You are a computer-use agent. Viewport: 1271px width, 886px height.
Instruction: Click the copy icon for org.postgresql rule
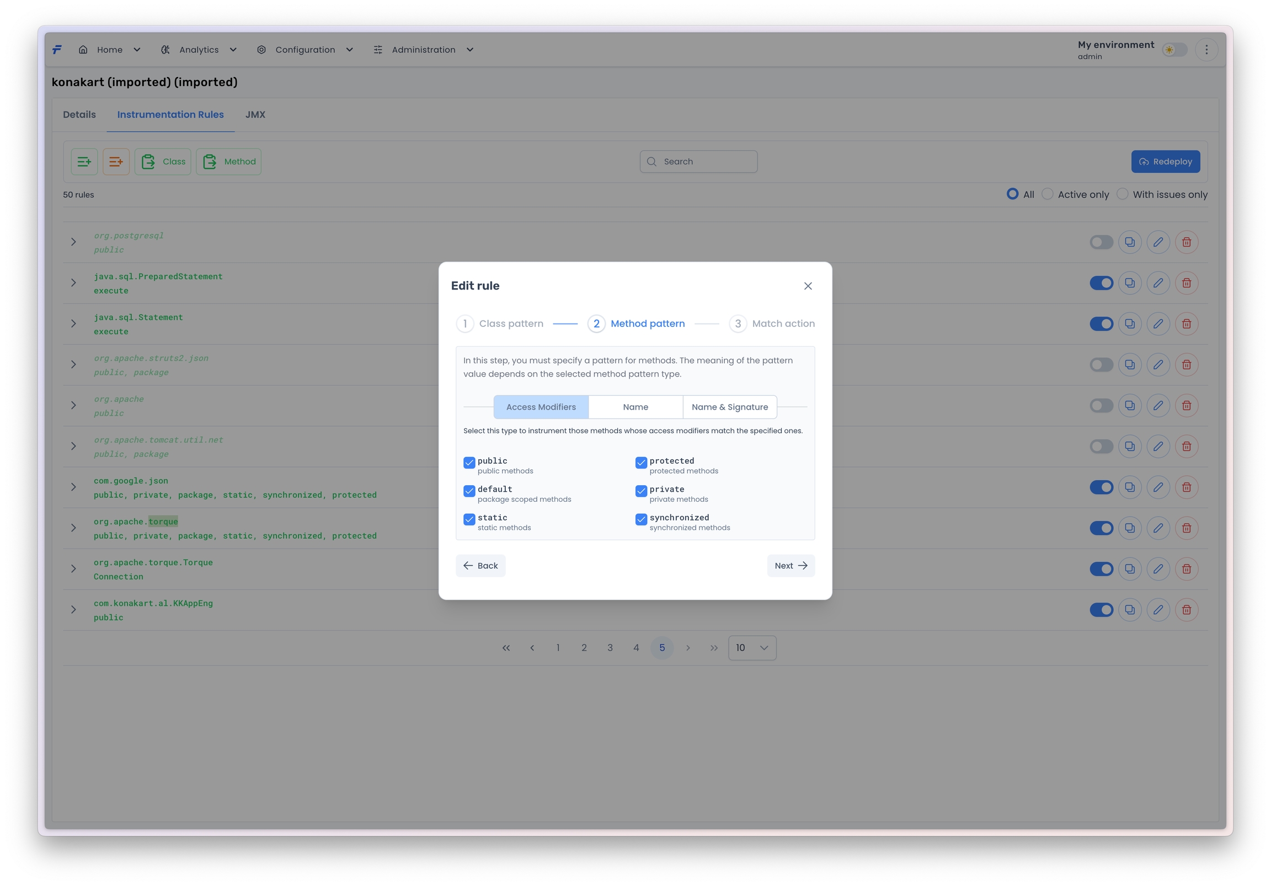[x=1129, y=242]
